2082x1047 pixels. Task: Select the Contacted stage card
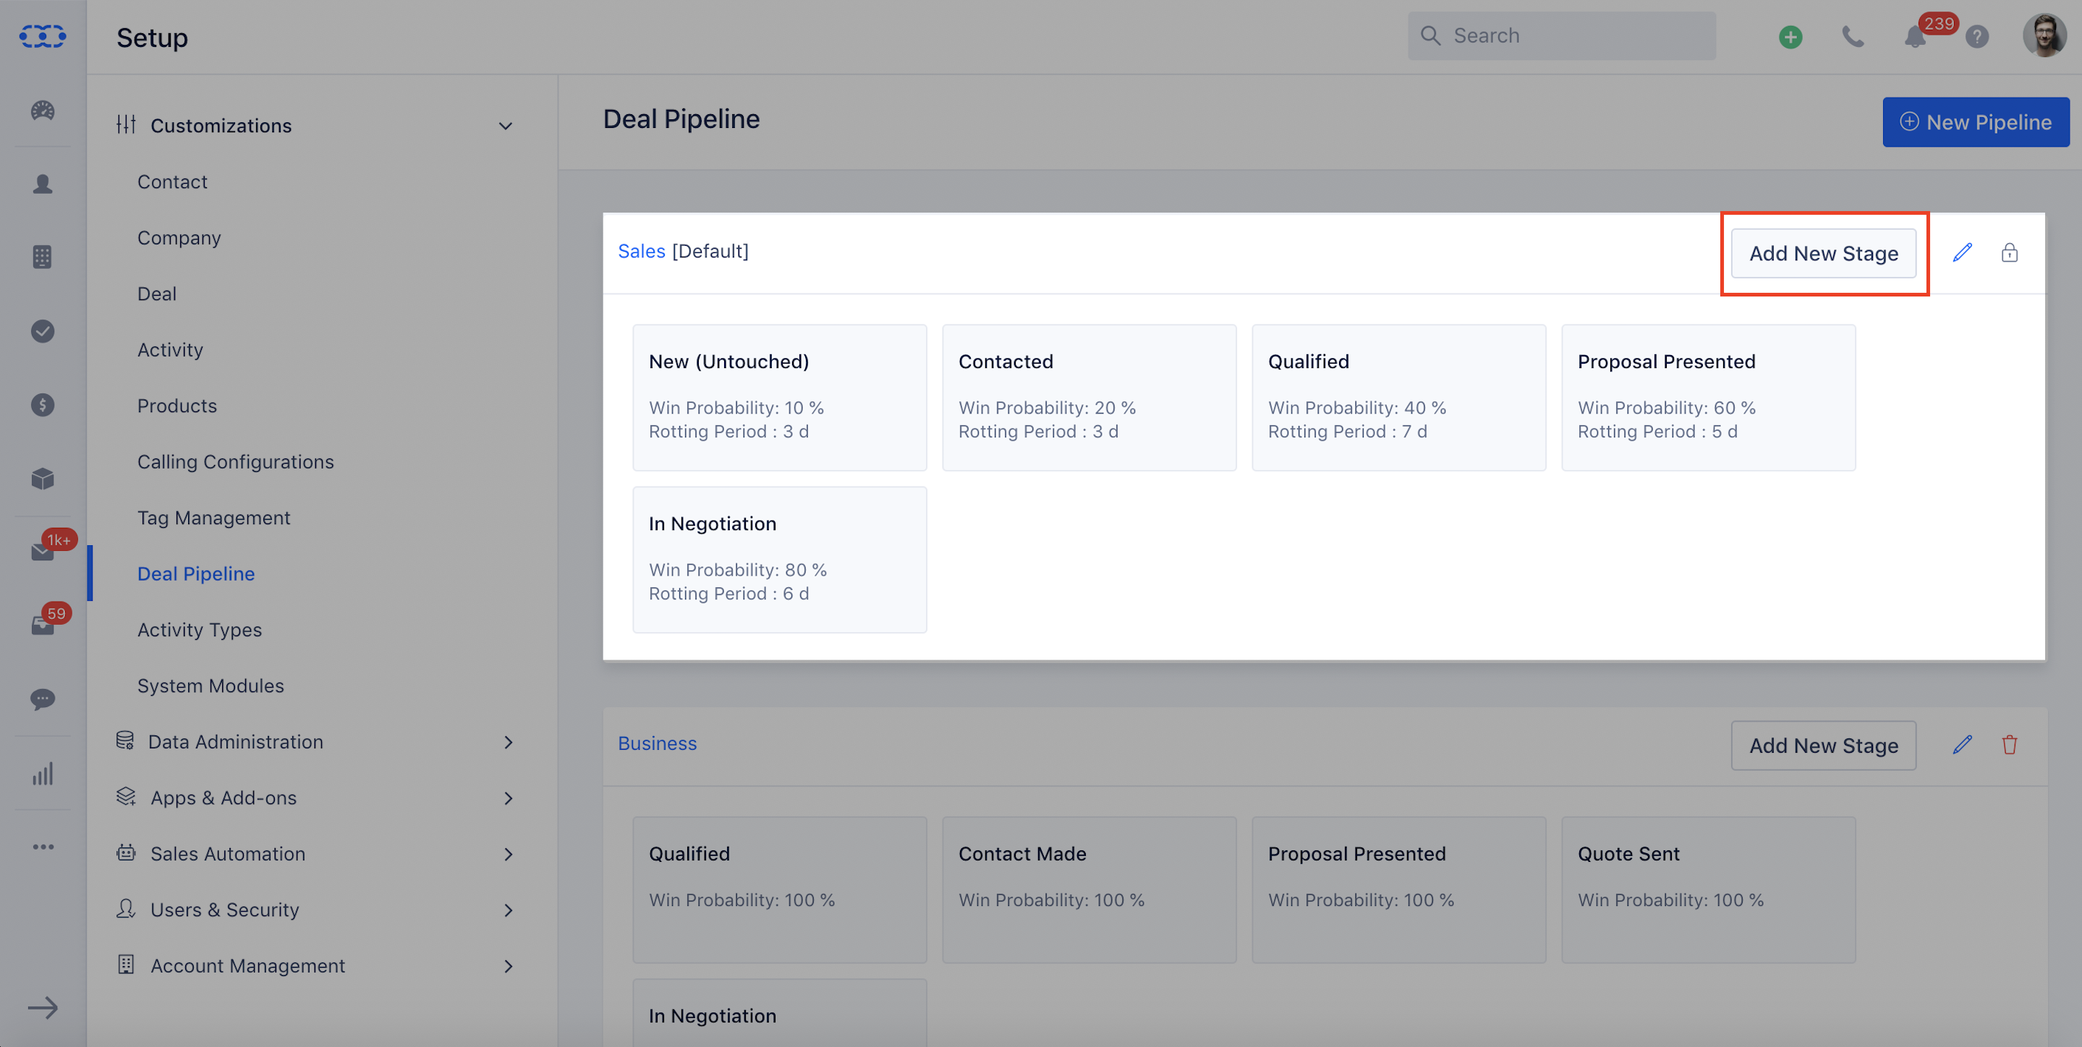[1089, 398]
